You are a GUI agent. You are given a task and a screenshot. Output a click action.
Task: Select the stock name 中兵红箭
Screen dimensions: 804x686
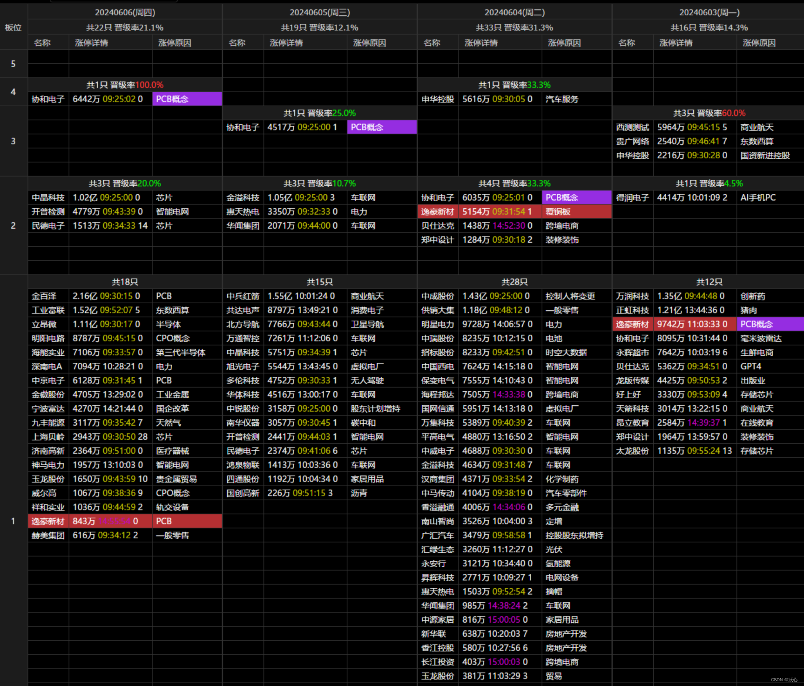pyautogui.click(x=243, y=296)
